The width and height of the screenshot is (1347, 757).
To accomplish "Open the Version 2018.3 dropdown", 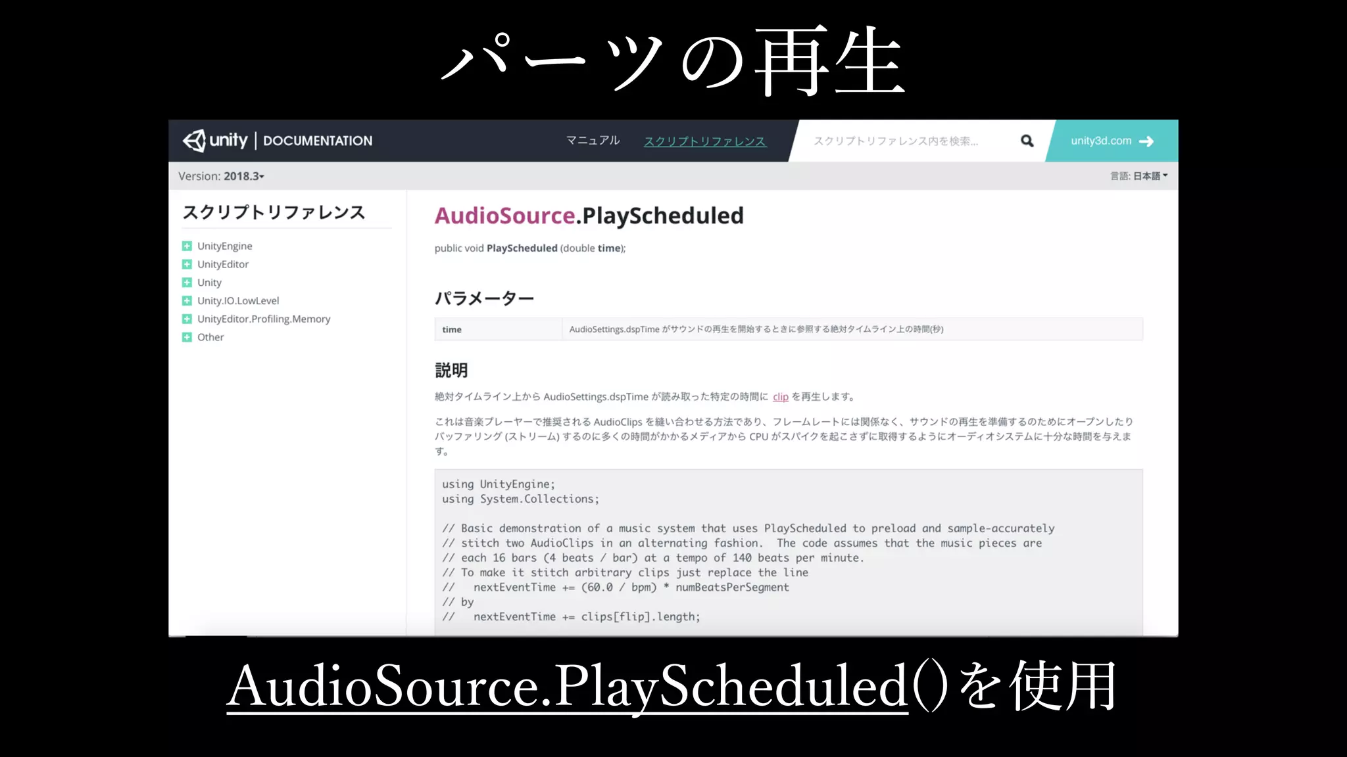I will [x=243, y=176].
